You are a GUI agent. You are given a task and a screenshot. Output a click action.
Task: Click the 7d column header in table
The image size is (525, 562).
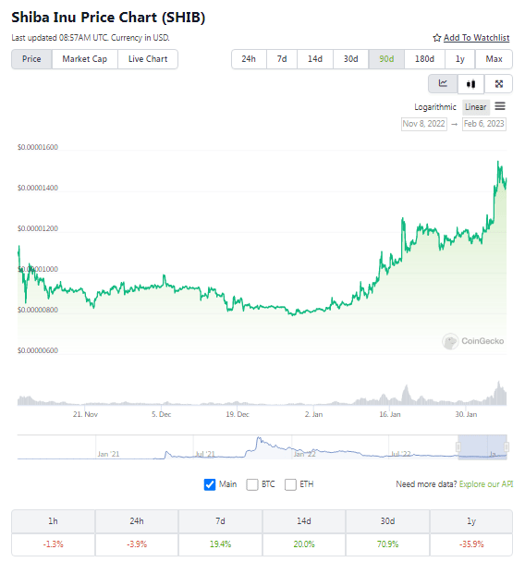(x=220, y=521)
